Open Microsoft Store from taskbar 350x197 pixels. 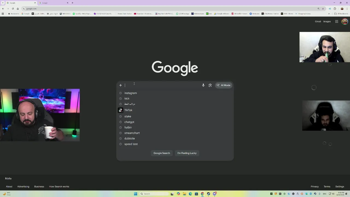coord(196,194)
